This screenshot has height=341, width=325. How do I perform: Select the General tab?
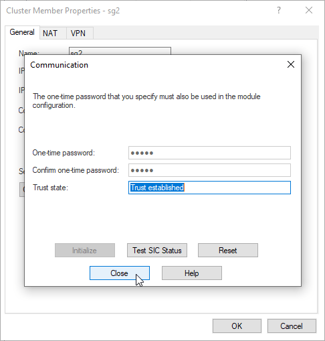coord(22,32)
